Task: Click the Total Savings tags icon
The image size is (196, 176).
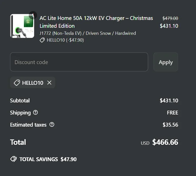Action: 13,159
